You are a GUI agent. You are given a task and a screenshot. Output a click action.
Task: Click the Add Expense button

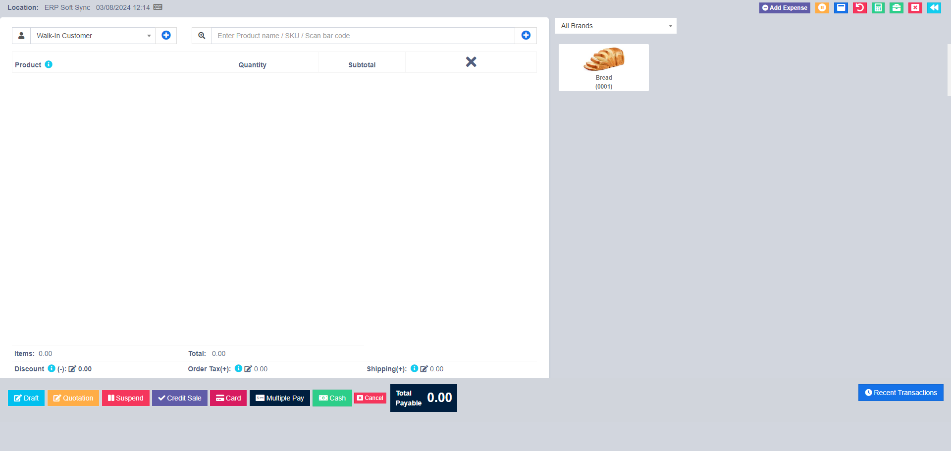[x=784, y=7]
